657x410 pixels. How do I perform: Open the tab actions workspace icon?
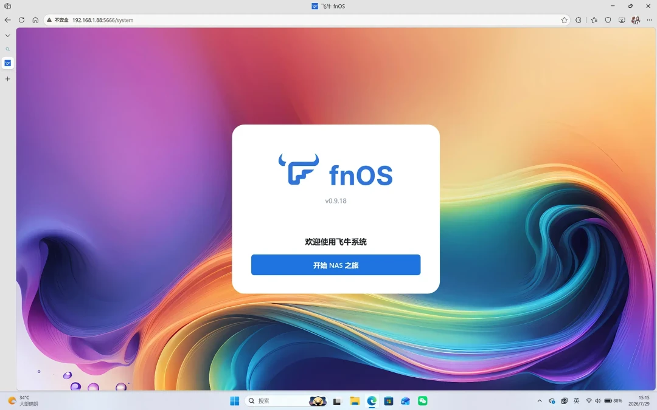point(7,6)
